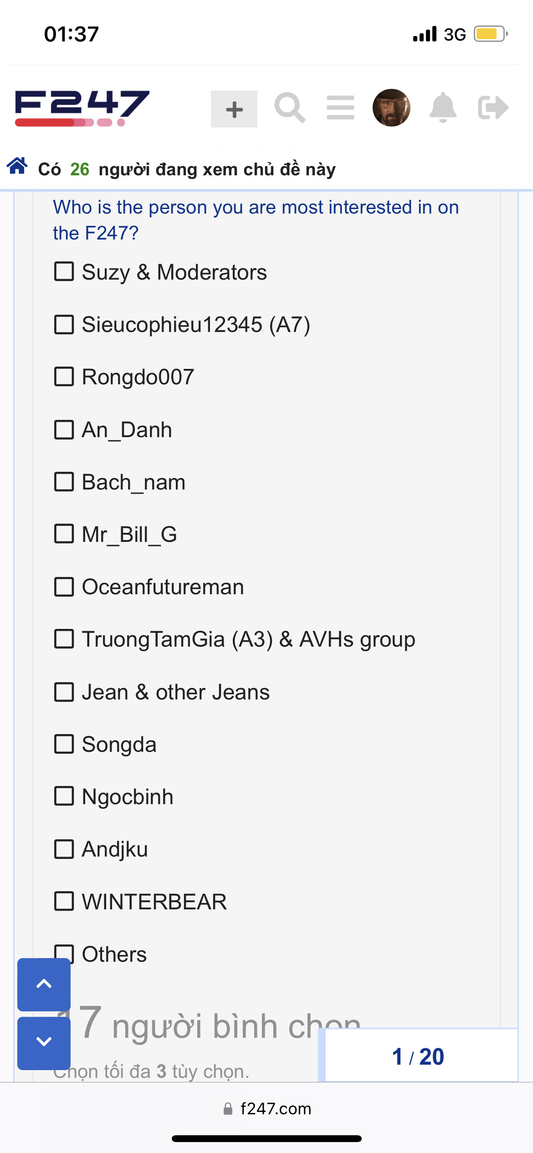
Task: Tick the WINTERBEAR poll option
Action: (64, 901)
